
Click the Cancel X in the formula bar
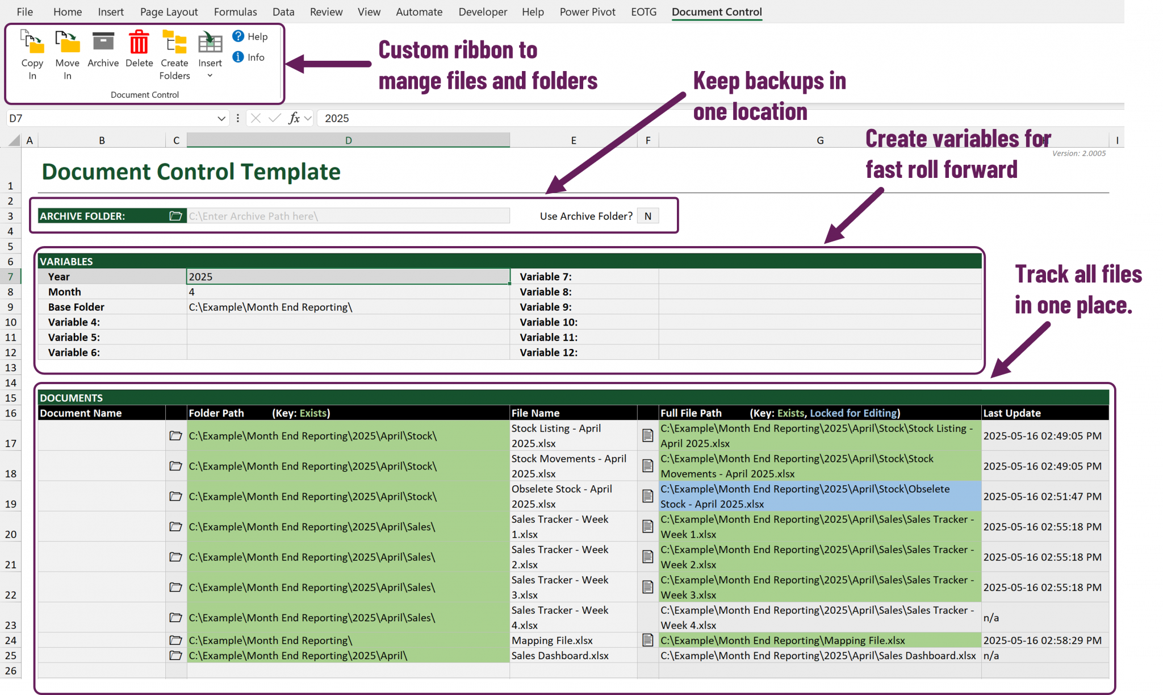[x=257, y=118]
